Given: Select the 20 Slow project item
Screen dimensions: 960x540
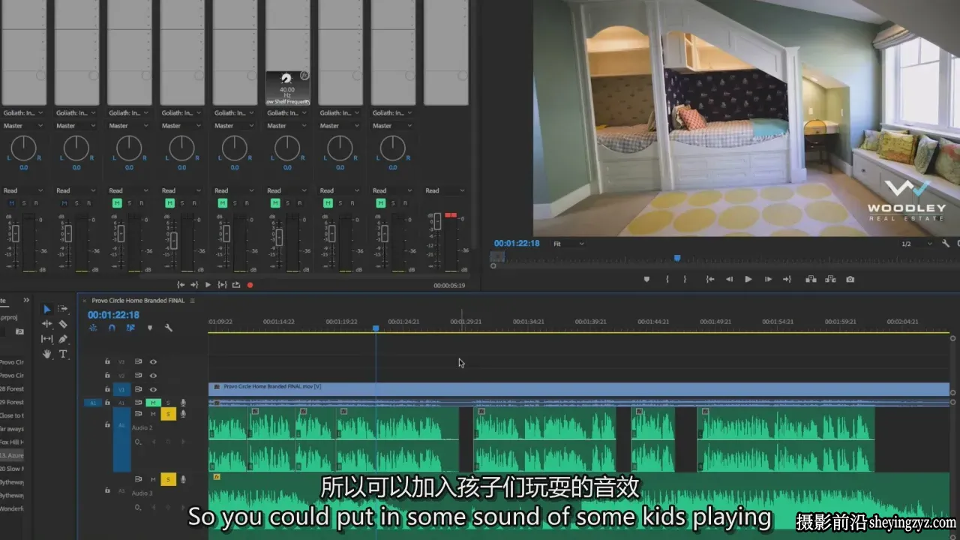Looking at the screenshot, I should click(x=12, y=469).
